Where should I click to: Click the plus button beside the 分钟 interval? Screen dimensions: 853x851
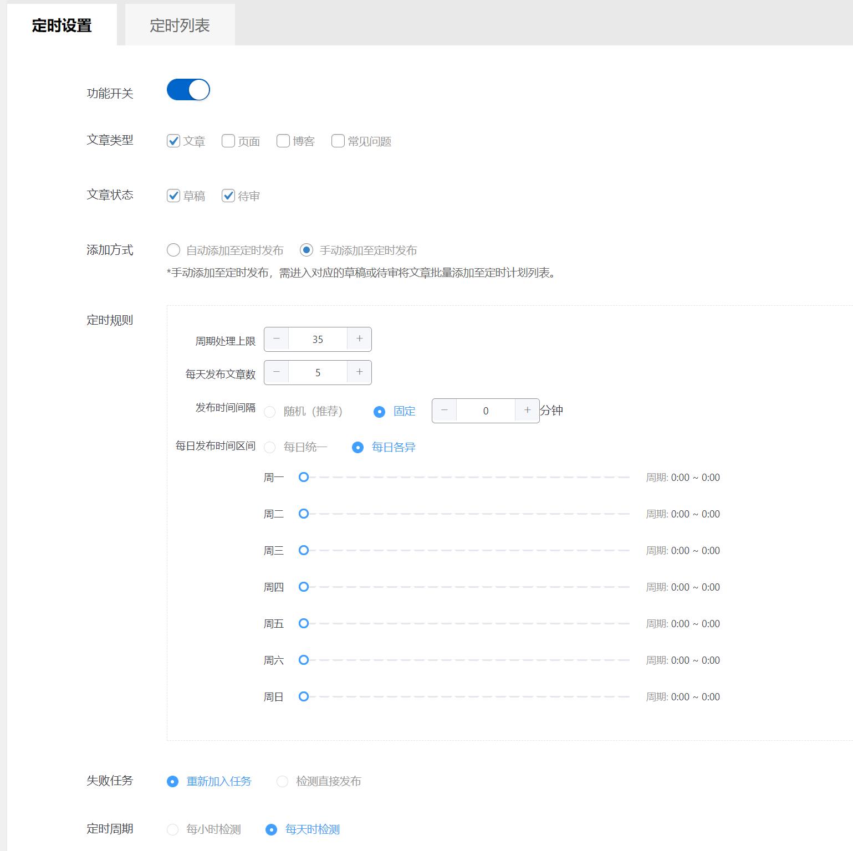click(x=527, y=411)
